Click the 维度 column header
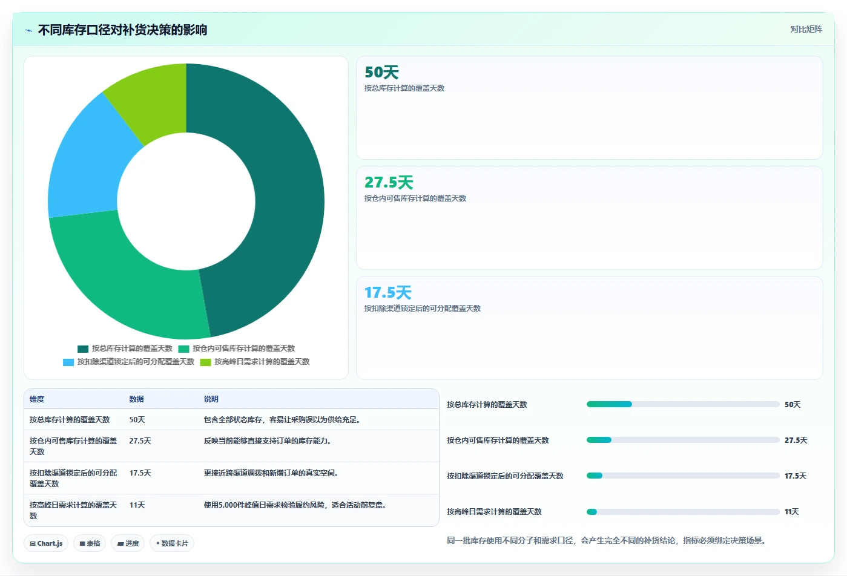This screenshot has width=847, height=576. pyautogui.click(x=37, y=399)
